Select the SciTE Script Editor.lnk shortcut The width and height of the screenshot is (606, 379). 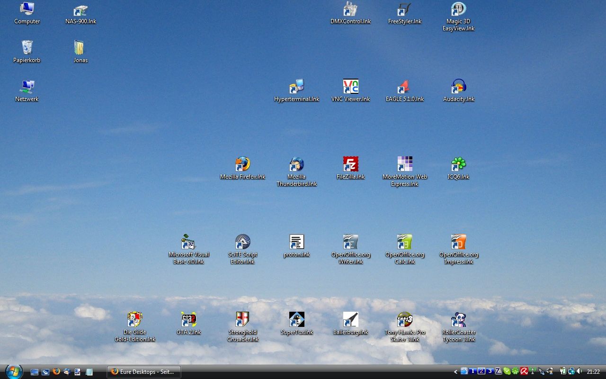(242, 249)
